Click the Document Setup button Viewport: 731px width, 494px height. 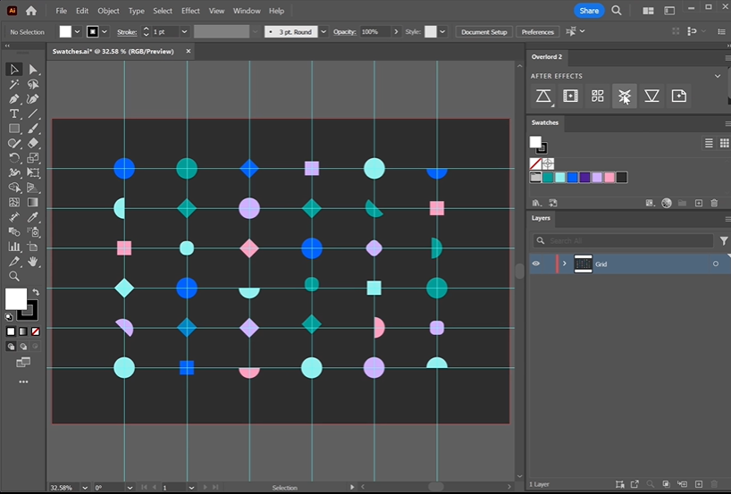coord(485,32)
